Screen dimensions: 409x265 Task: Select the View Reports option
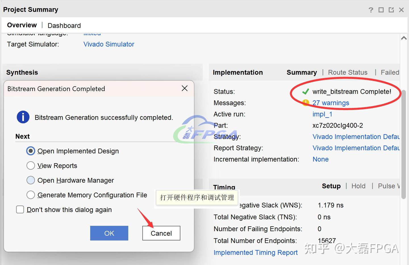point(31,165)
